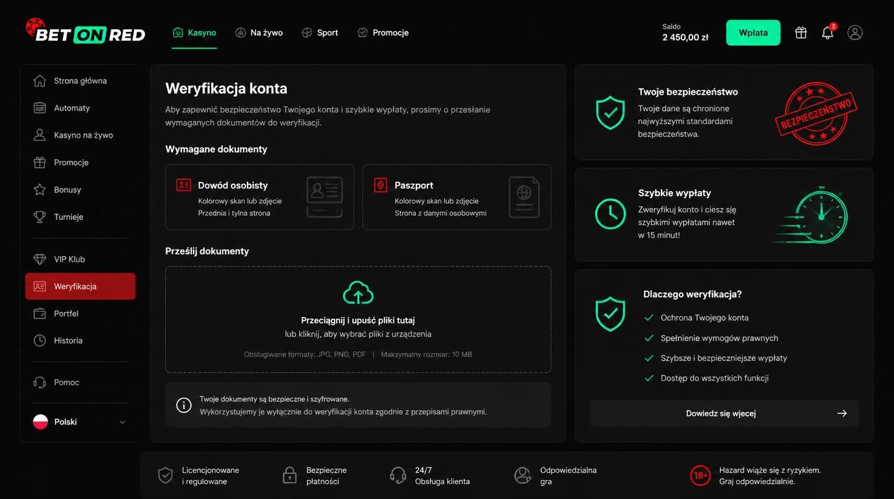Click the Polish flag icon
The width and height of the screenshot is (894, 499).
(41, 422)
